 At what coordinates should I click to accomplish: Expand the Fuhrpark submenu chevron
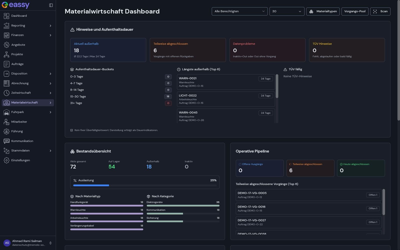[50, 112]
